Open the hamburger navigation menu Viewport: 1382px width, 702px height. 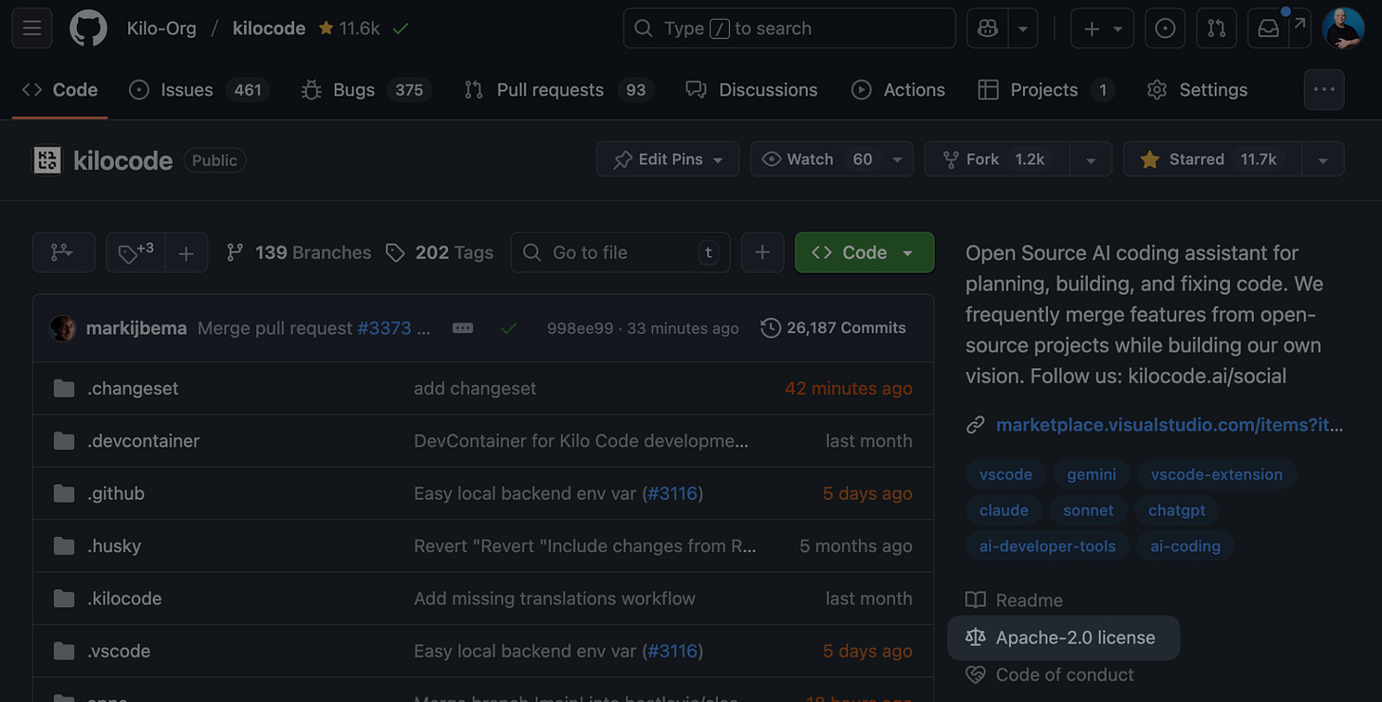coord(31,28)
